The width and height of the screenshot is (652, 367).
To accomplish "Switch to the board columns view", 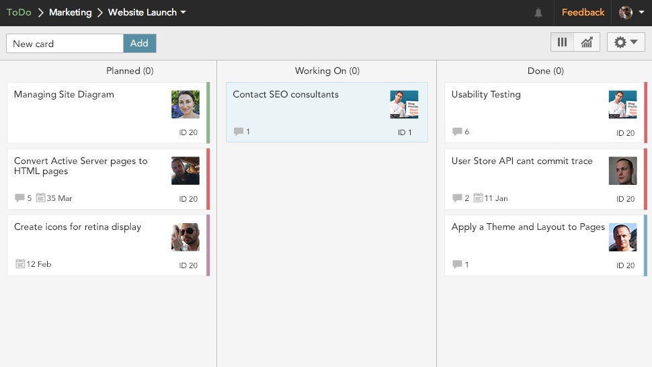I will click(562, 42).
